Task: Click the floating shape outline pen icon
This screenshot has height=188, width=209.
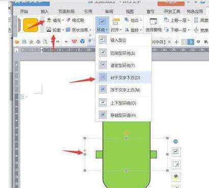Action: point(176,164)
